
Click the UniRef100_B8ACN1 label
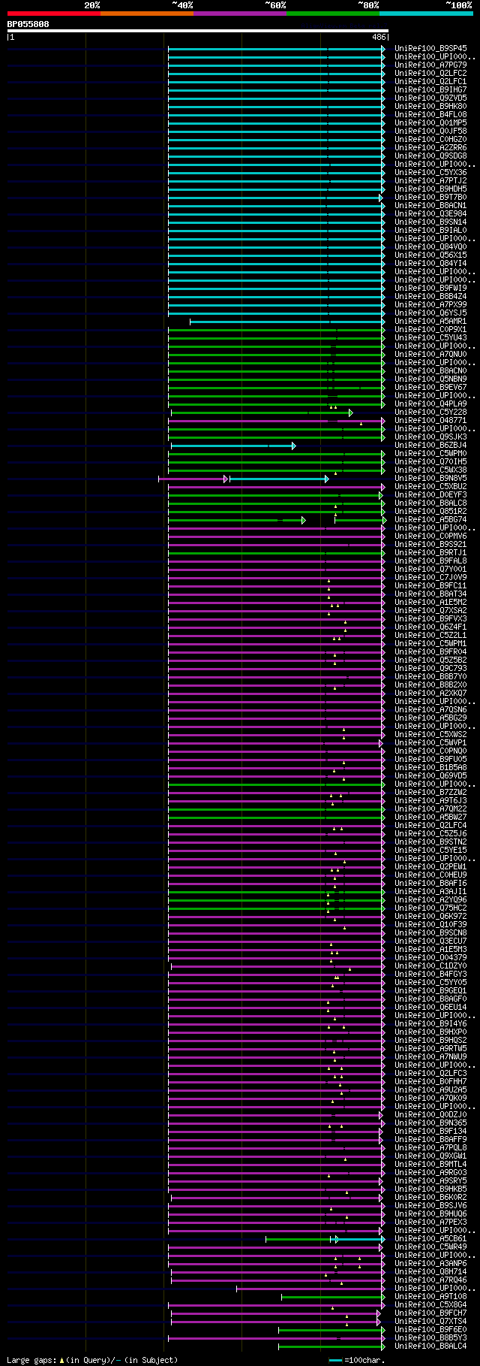point(430,205)
